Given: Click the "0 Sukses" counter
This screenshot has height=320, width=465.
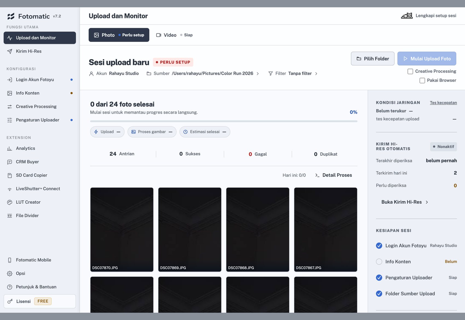Looking at the screenshot, I should click(x=190, y=154).
